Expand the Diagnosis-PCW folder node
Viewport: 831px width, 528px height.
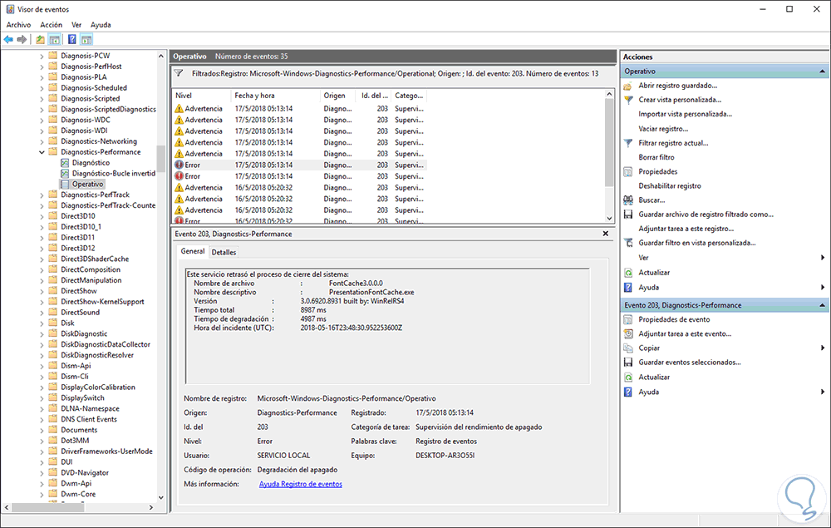click(42, 55)
